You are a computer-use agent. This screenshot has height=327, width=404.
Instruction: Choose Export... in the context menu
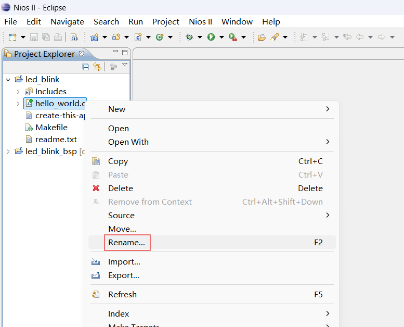tap(212, 275)
